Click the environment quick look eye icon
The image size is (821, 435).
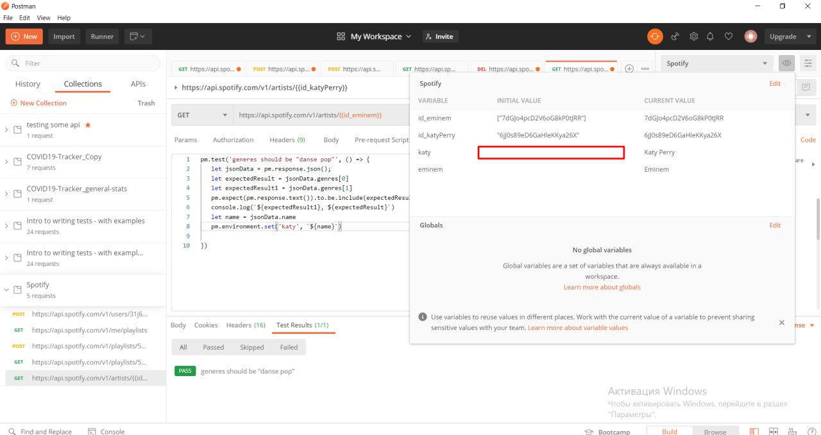coord(786,63)
